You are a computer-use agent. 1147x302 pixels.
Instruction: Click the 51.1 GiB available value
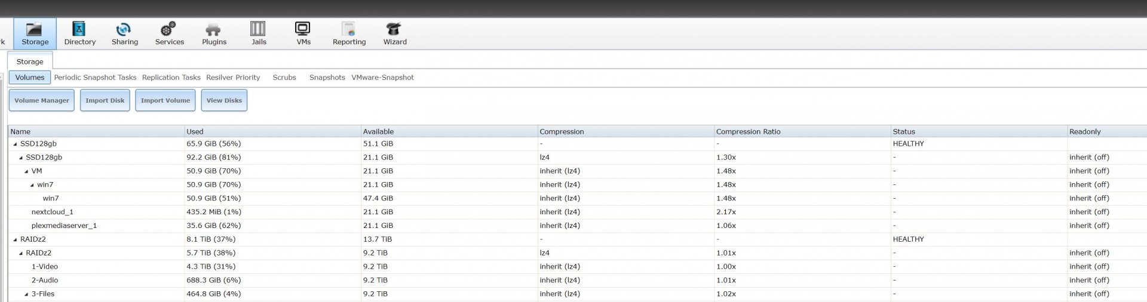pyautogui.click(x=378, y=144)
